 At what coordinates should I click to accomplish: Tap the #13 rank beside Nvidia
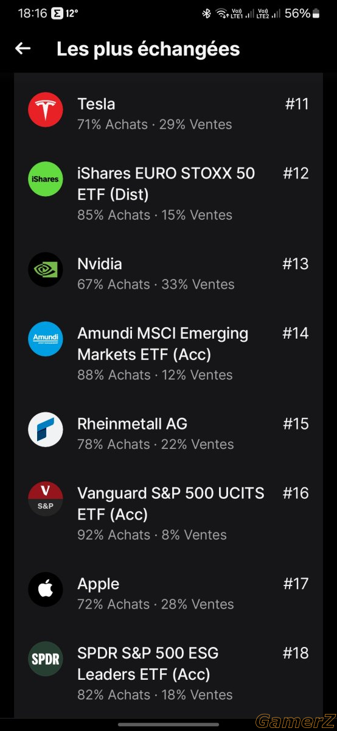296,264
